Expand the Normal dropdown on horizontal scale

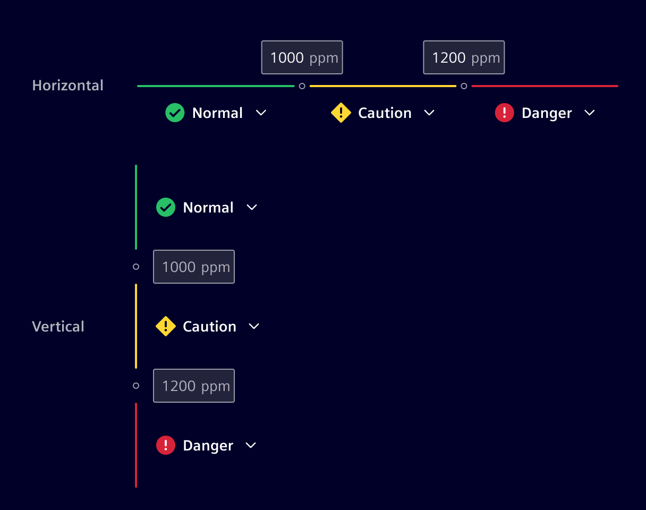tap(261, 113)
